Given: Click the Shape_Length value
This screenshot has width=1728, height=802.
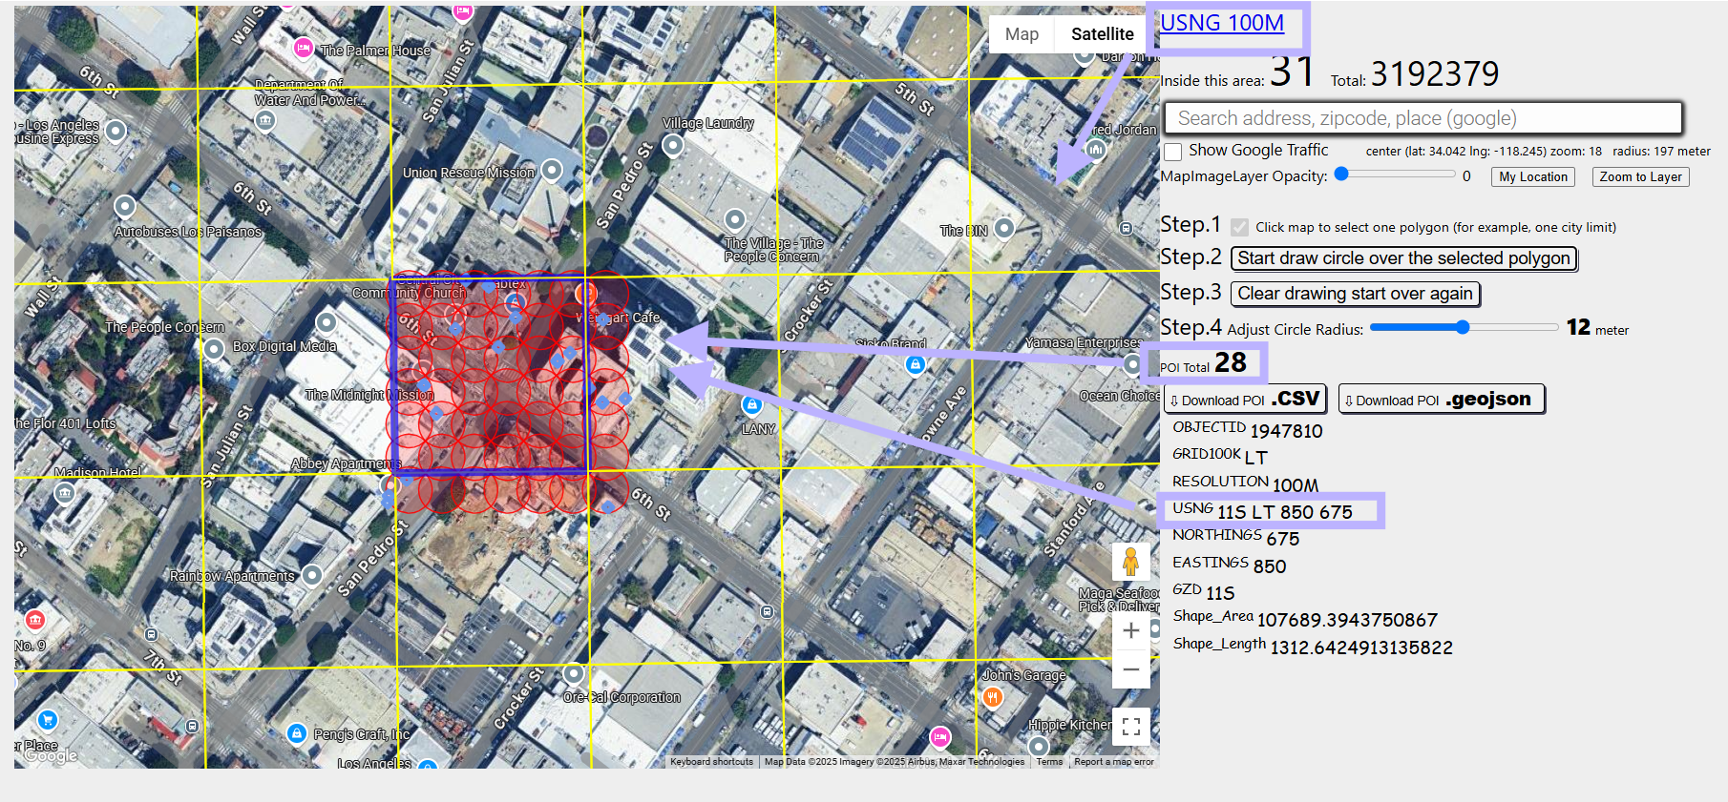Looking at the screenshot, I should 1361,648.
